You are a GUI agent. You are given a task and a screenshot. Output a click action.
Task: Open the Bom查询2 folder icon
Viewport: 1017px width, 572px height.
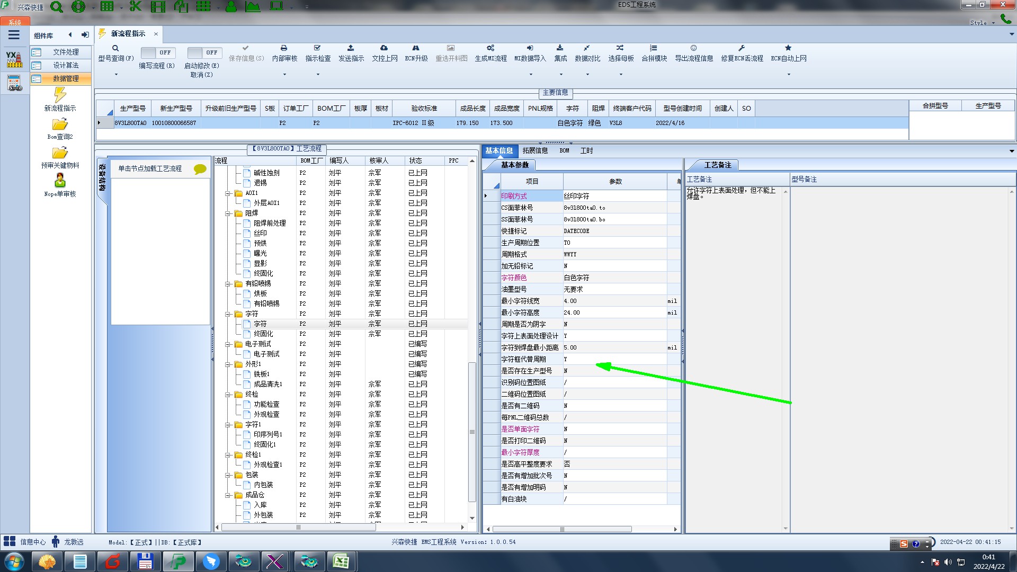tap(60, 124)
